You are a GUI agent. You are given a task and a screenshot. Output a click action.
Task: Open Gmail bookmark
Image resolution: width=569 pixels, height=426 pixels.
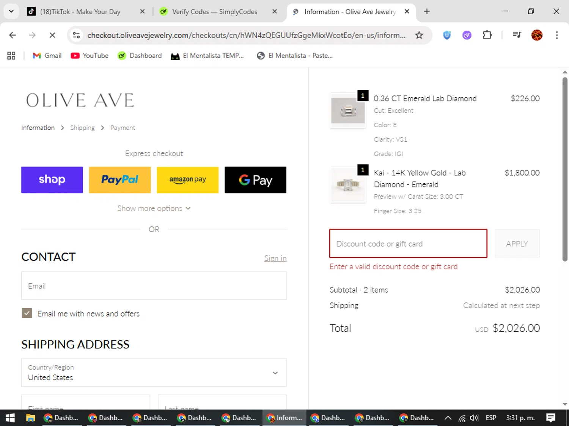(x=47, y=56)
